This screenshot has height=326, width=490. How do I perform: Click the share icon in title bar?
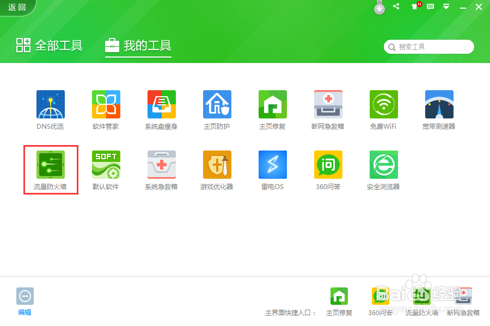coord(396,6)
